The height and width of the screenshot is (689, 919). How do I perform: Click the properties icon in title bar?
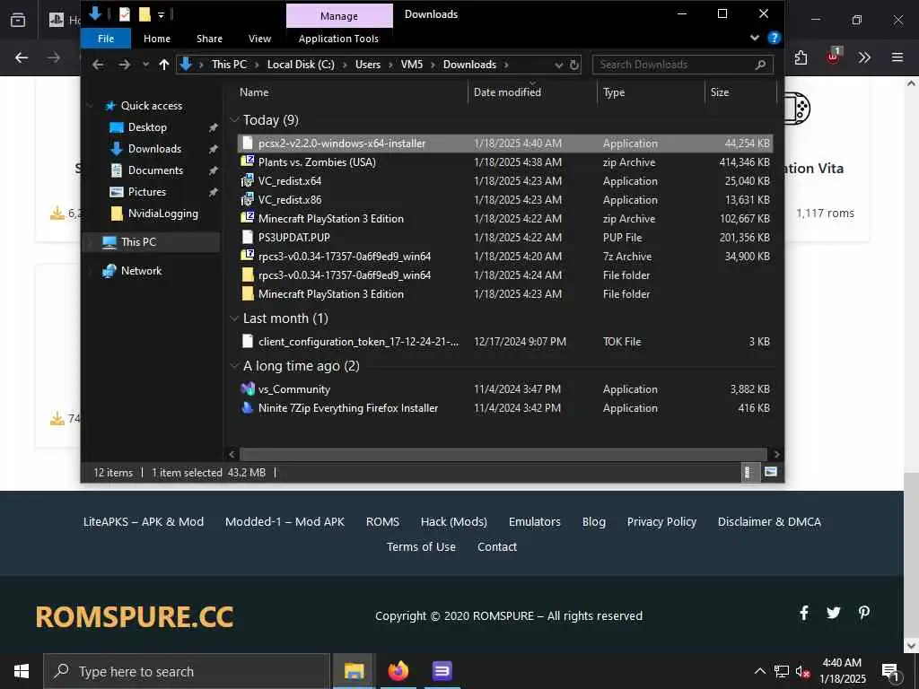tap(124, 14)
